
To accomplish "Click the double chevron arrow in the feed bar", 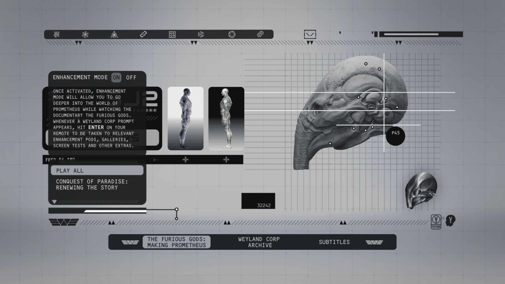I will coord(156,160).
